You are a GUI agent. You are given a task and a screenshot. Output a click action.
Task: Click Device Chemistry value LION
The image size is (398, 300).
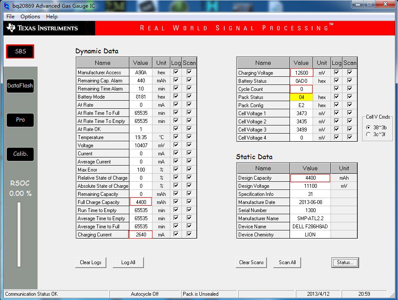[310, 235]
